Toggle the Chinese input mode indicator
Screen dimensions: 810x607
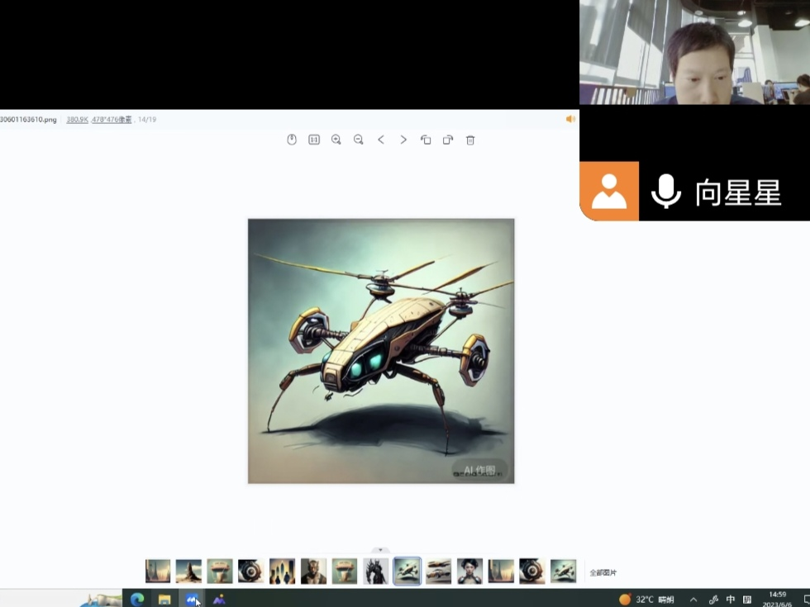731,600
